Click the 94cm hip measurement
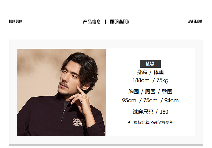Image resolution: width=212 pixels, height=148 pixels. coord(171,100)
